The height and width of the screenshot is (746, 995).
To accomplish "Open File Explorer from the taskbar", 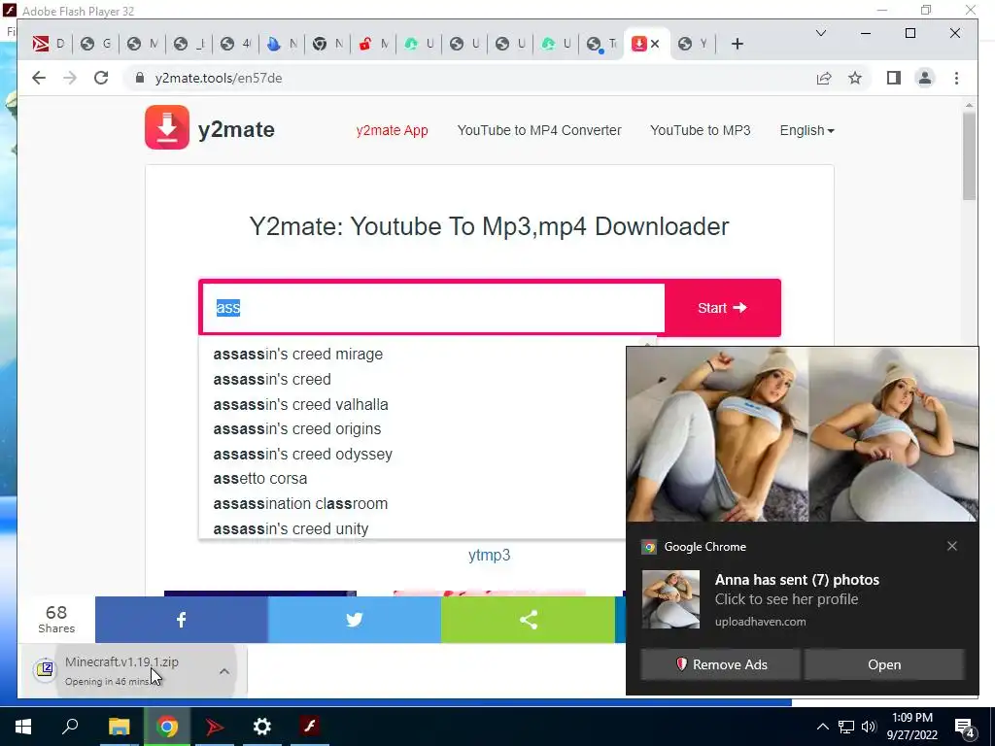I will tap(119, 727).
